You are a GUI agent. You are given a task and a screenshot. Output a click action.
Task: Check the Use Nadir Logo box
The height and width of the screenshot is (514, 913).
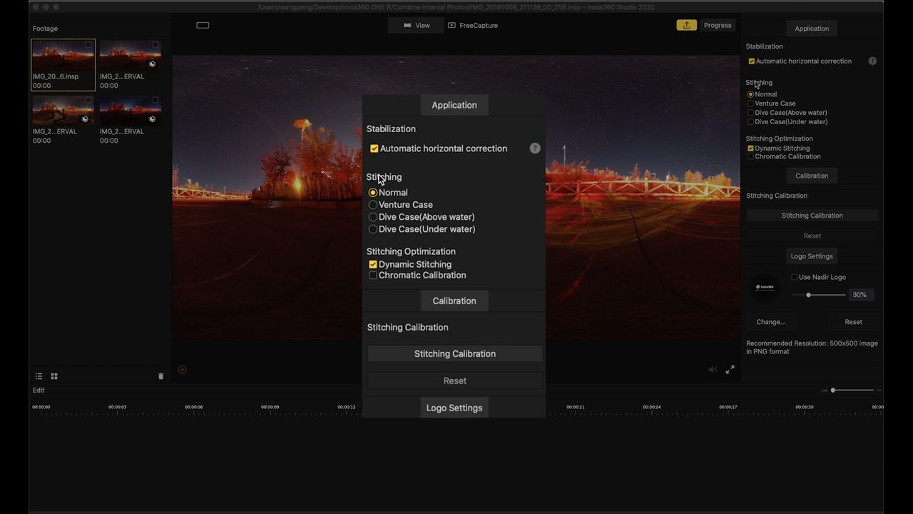[x=795, y=277]
